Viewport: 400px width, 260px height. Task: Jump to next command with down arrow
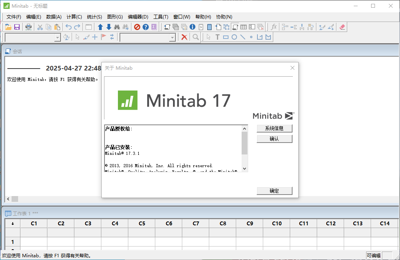(x=109, y=27)
